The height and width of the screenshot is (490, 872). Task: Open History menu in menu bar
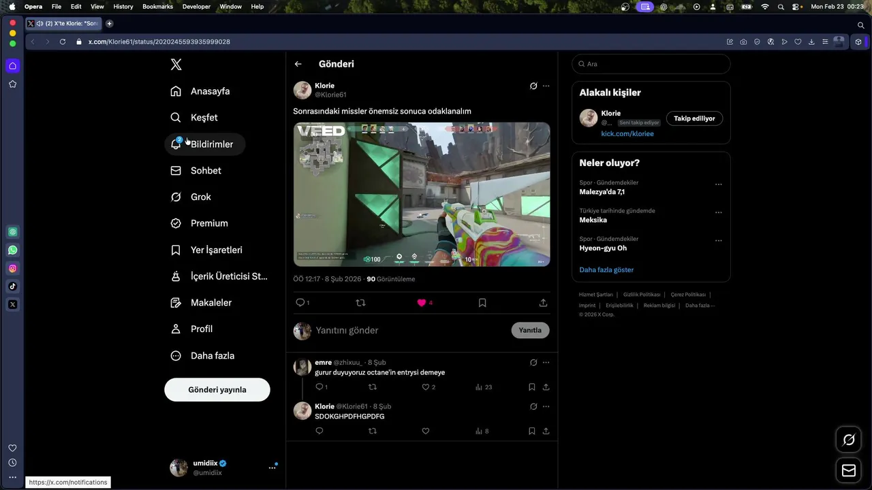[123, 6]
